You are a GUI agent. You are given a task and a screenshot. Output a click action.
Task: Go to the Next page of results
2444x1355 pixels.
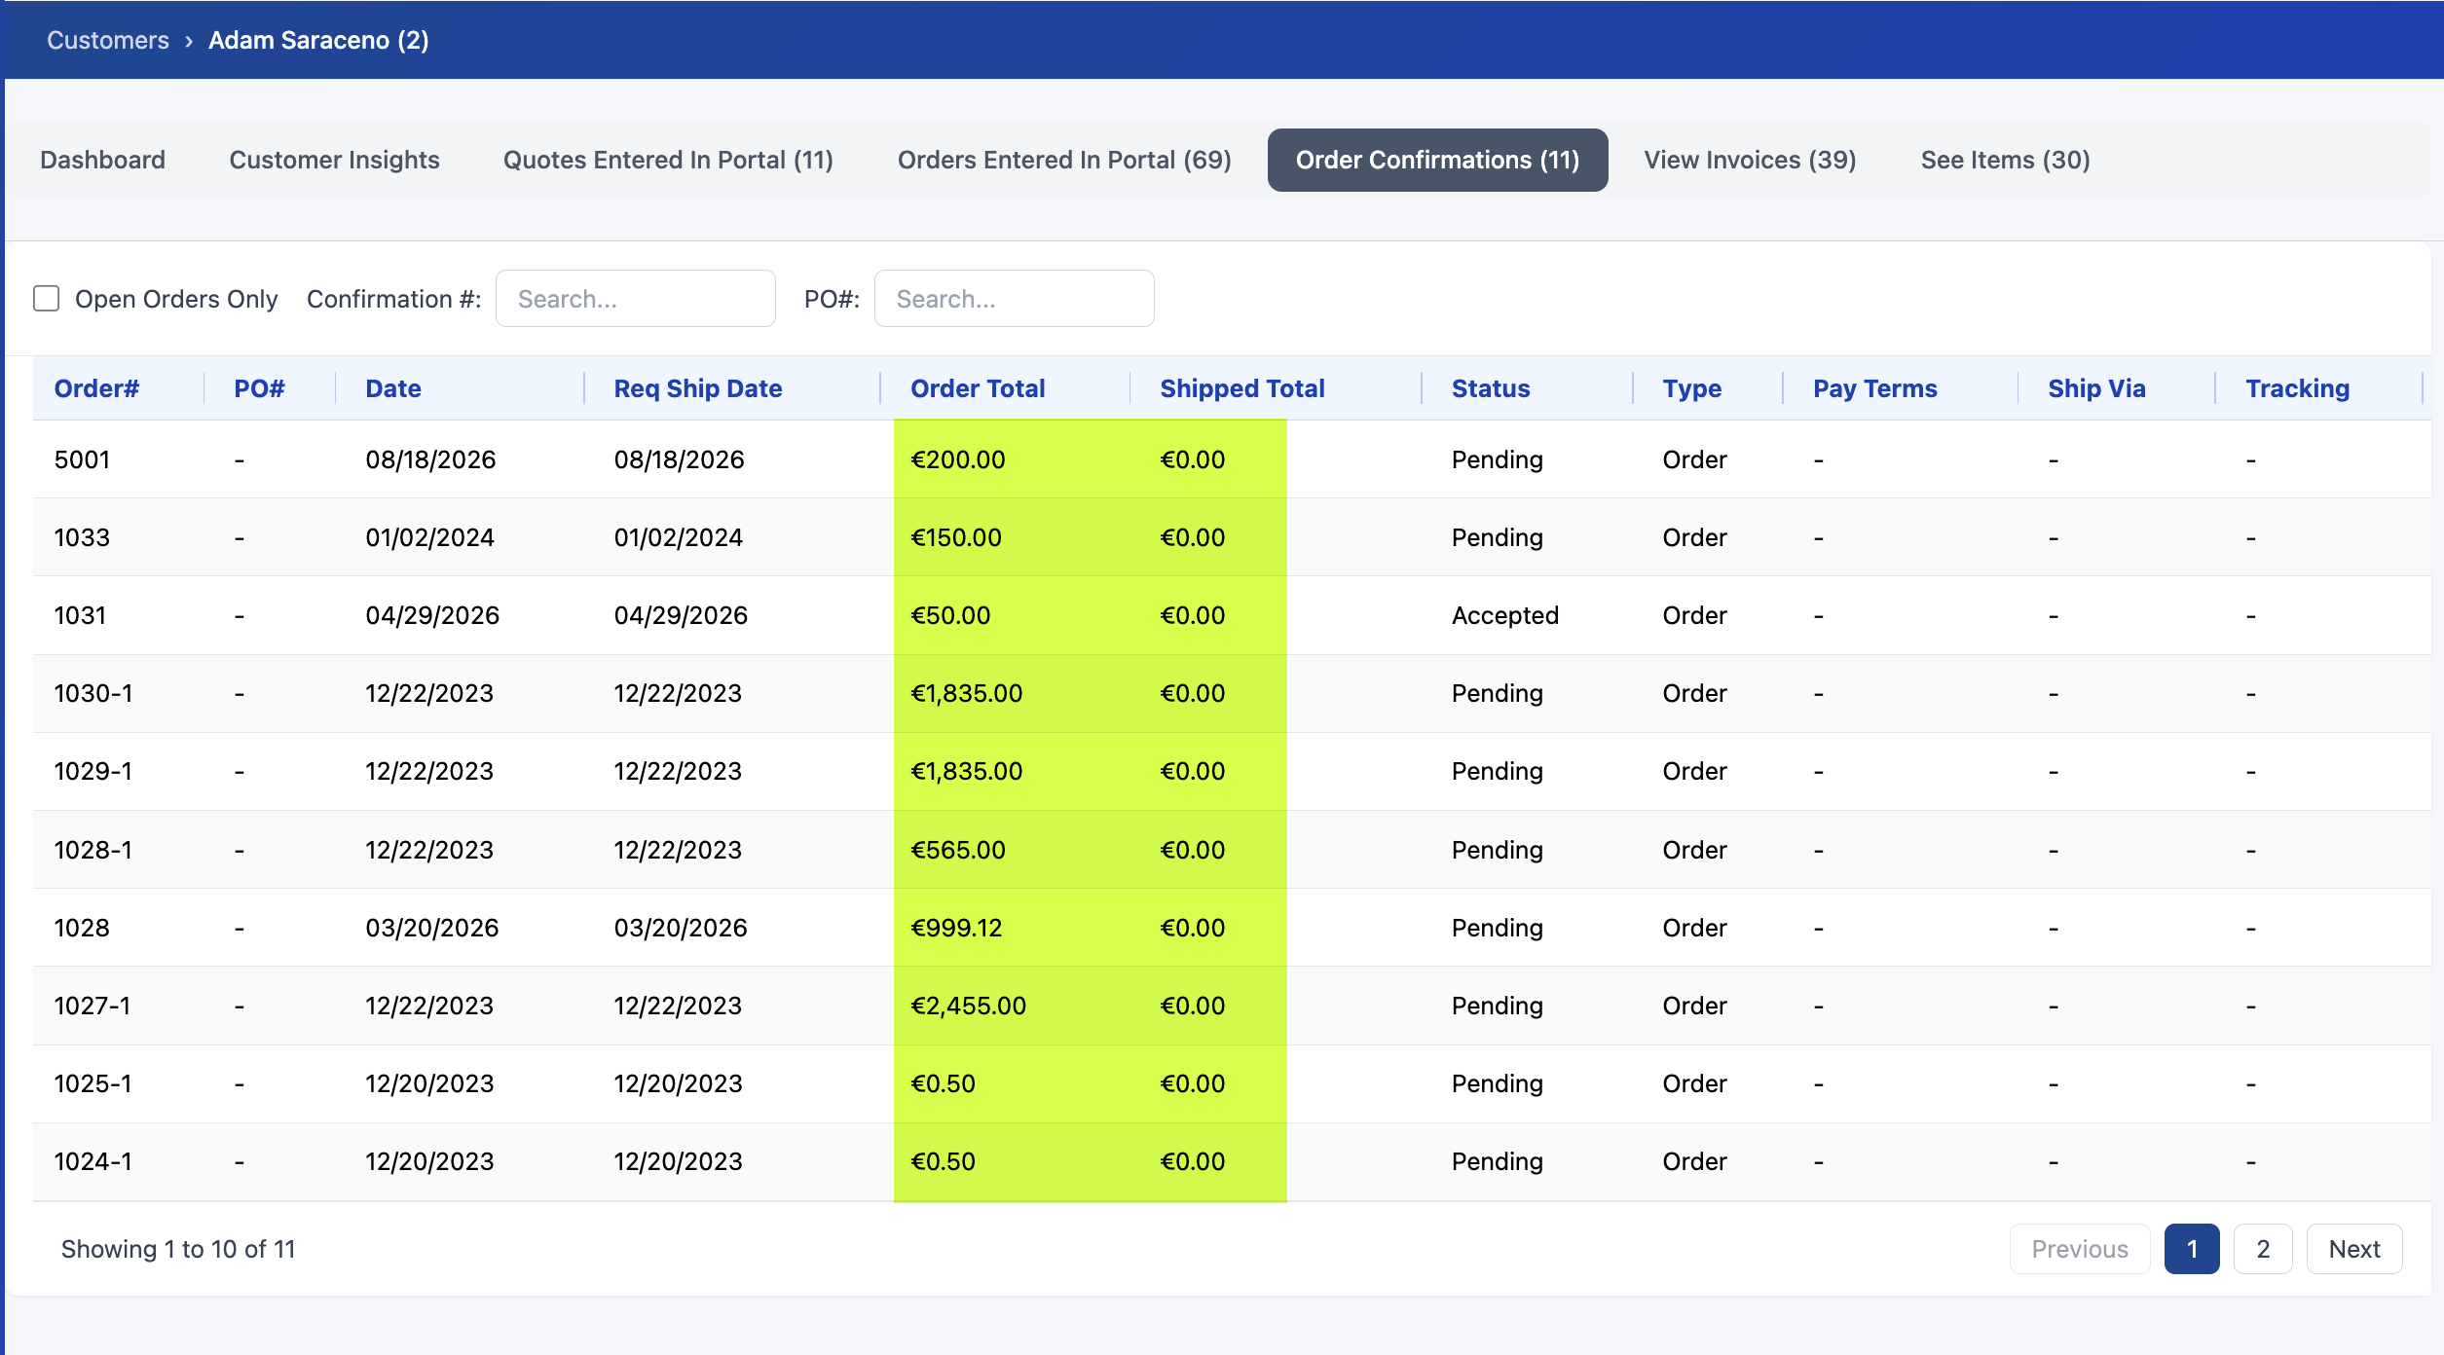2353,1249
